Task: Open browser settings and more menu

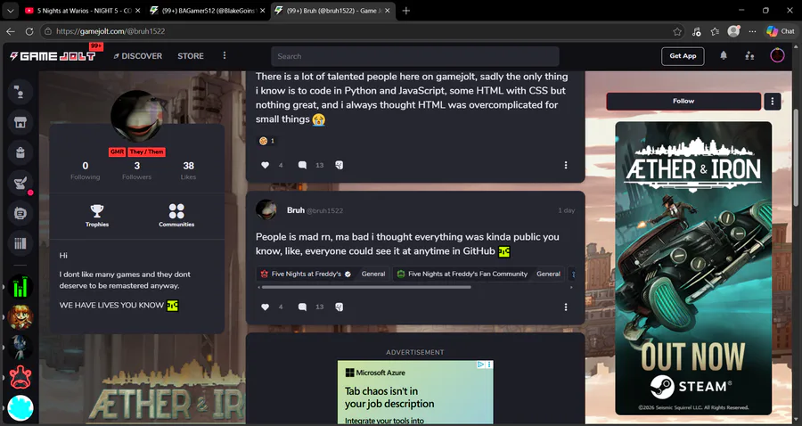Action: coord(752,31)
